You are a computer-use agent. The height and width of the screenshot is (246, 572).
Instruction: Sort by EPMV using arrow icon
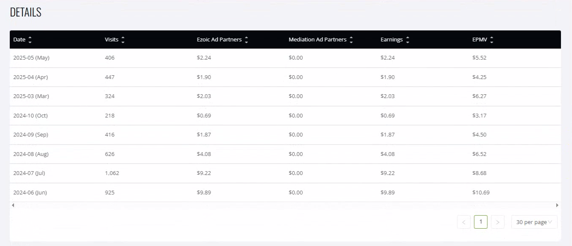pos(491,40)
